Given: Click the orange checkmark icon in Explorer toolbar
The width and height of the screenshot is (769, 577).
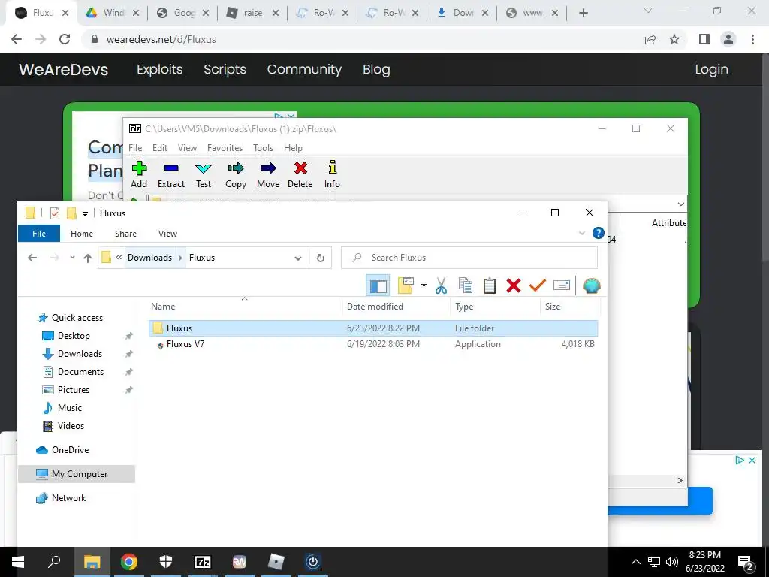Looking at the screenshot, I should pos(538,285).
